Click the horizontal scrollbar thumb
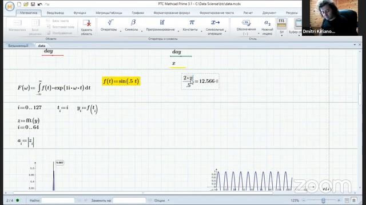Viewport: 366px width, 205px height. pos(143,193)
